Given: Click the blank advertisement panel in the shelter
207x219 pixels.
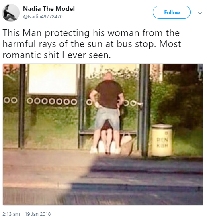Looking at the screenshot, I should point(53,79).
